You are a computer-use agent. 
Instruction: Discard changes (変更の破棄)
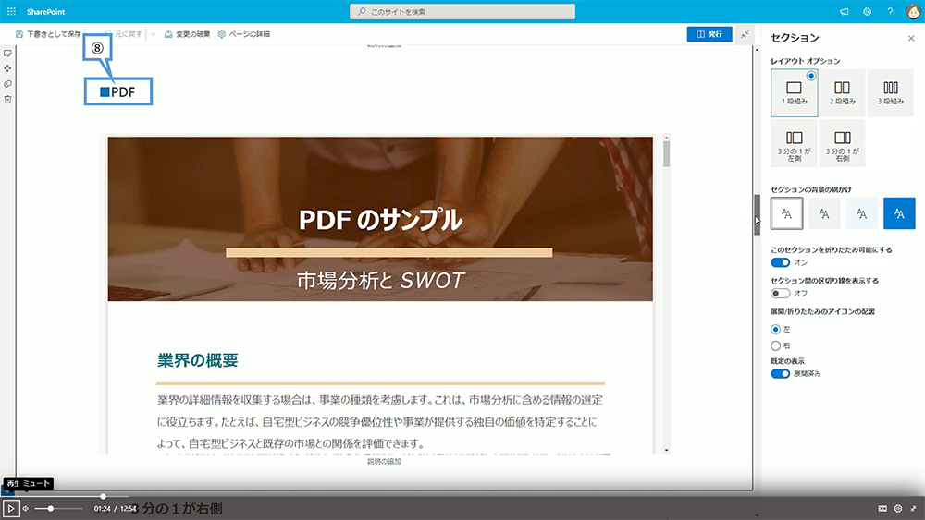coord(187,34)
